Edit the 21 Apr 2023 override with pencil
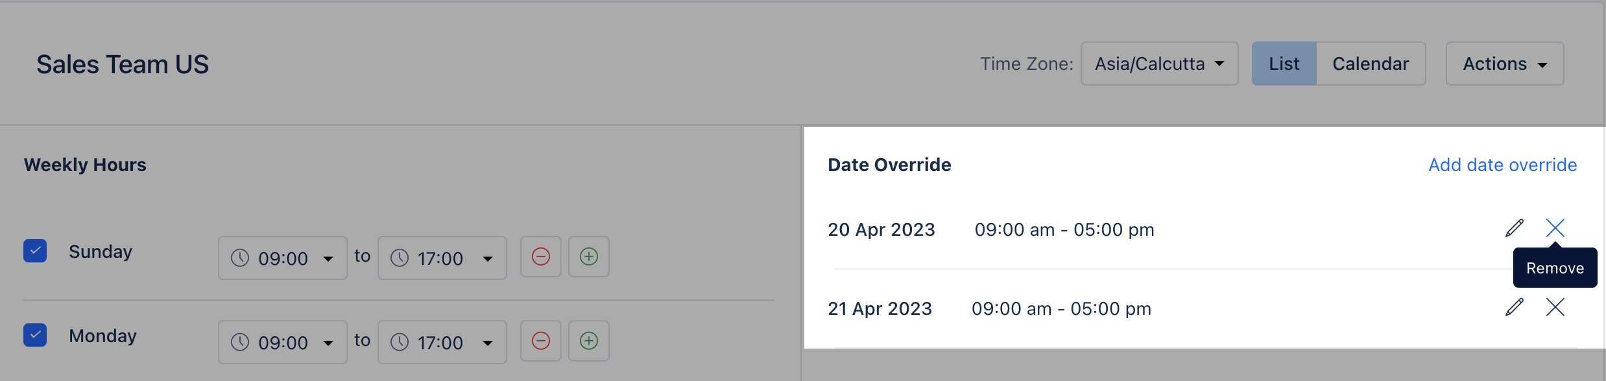 tap(1515, 307)
